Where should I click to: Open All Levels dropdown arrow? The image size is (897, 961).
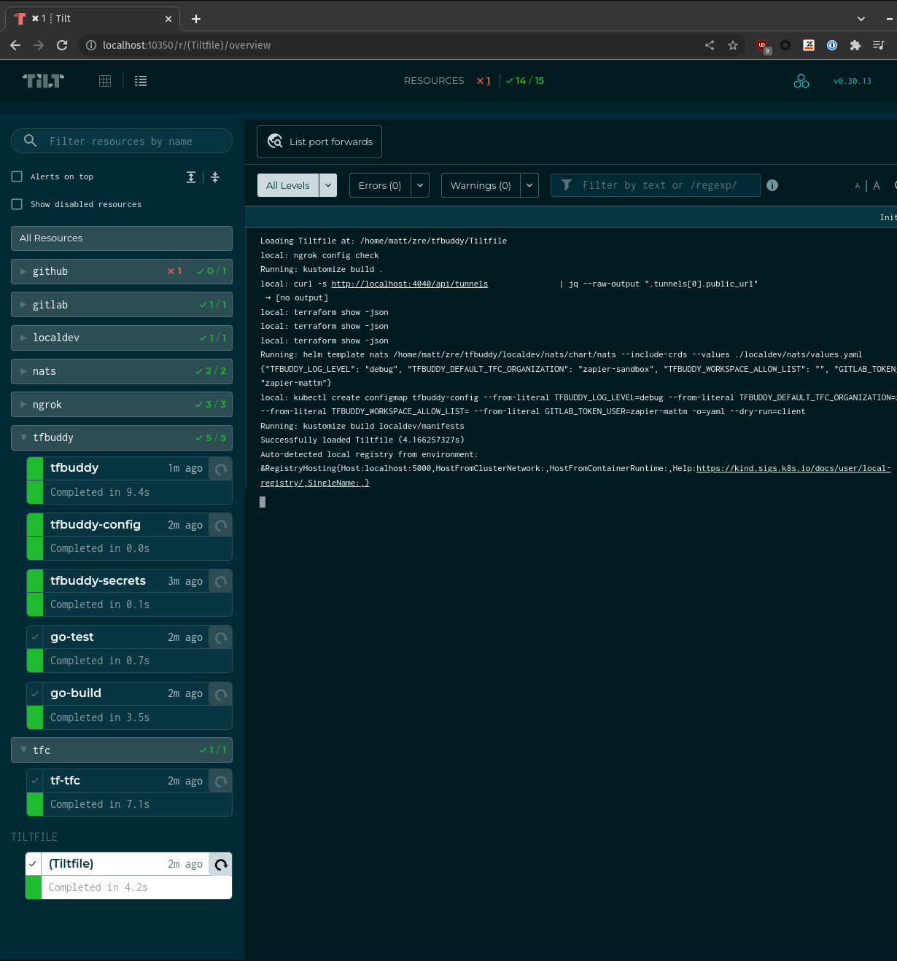(x=328, y=185)
